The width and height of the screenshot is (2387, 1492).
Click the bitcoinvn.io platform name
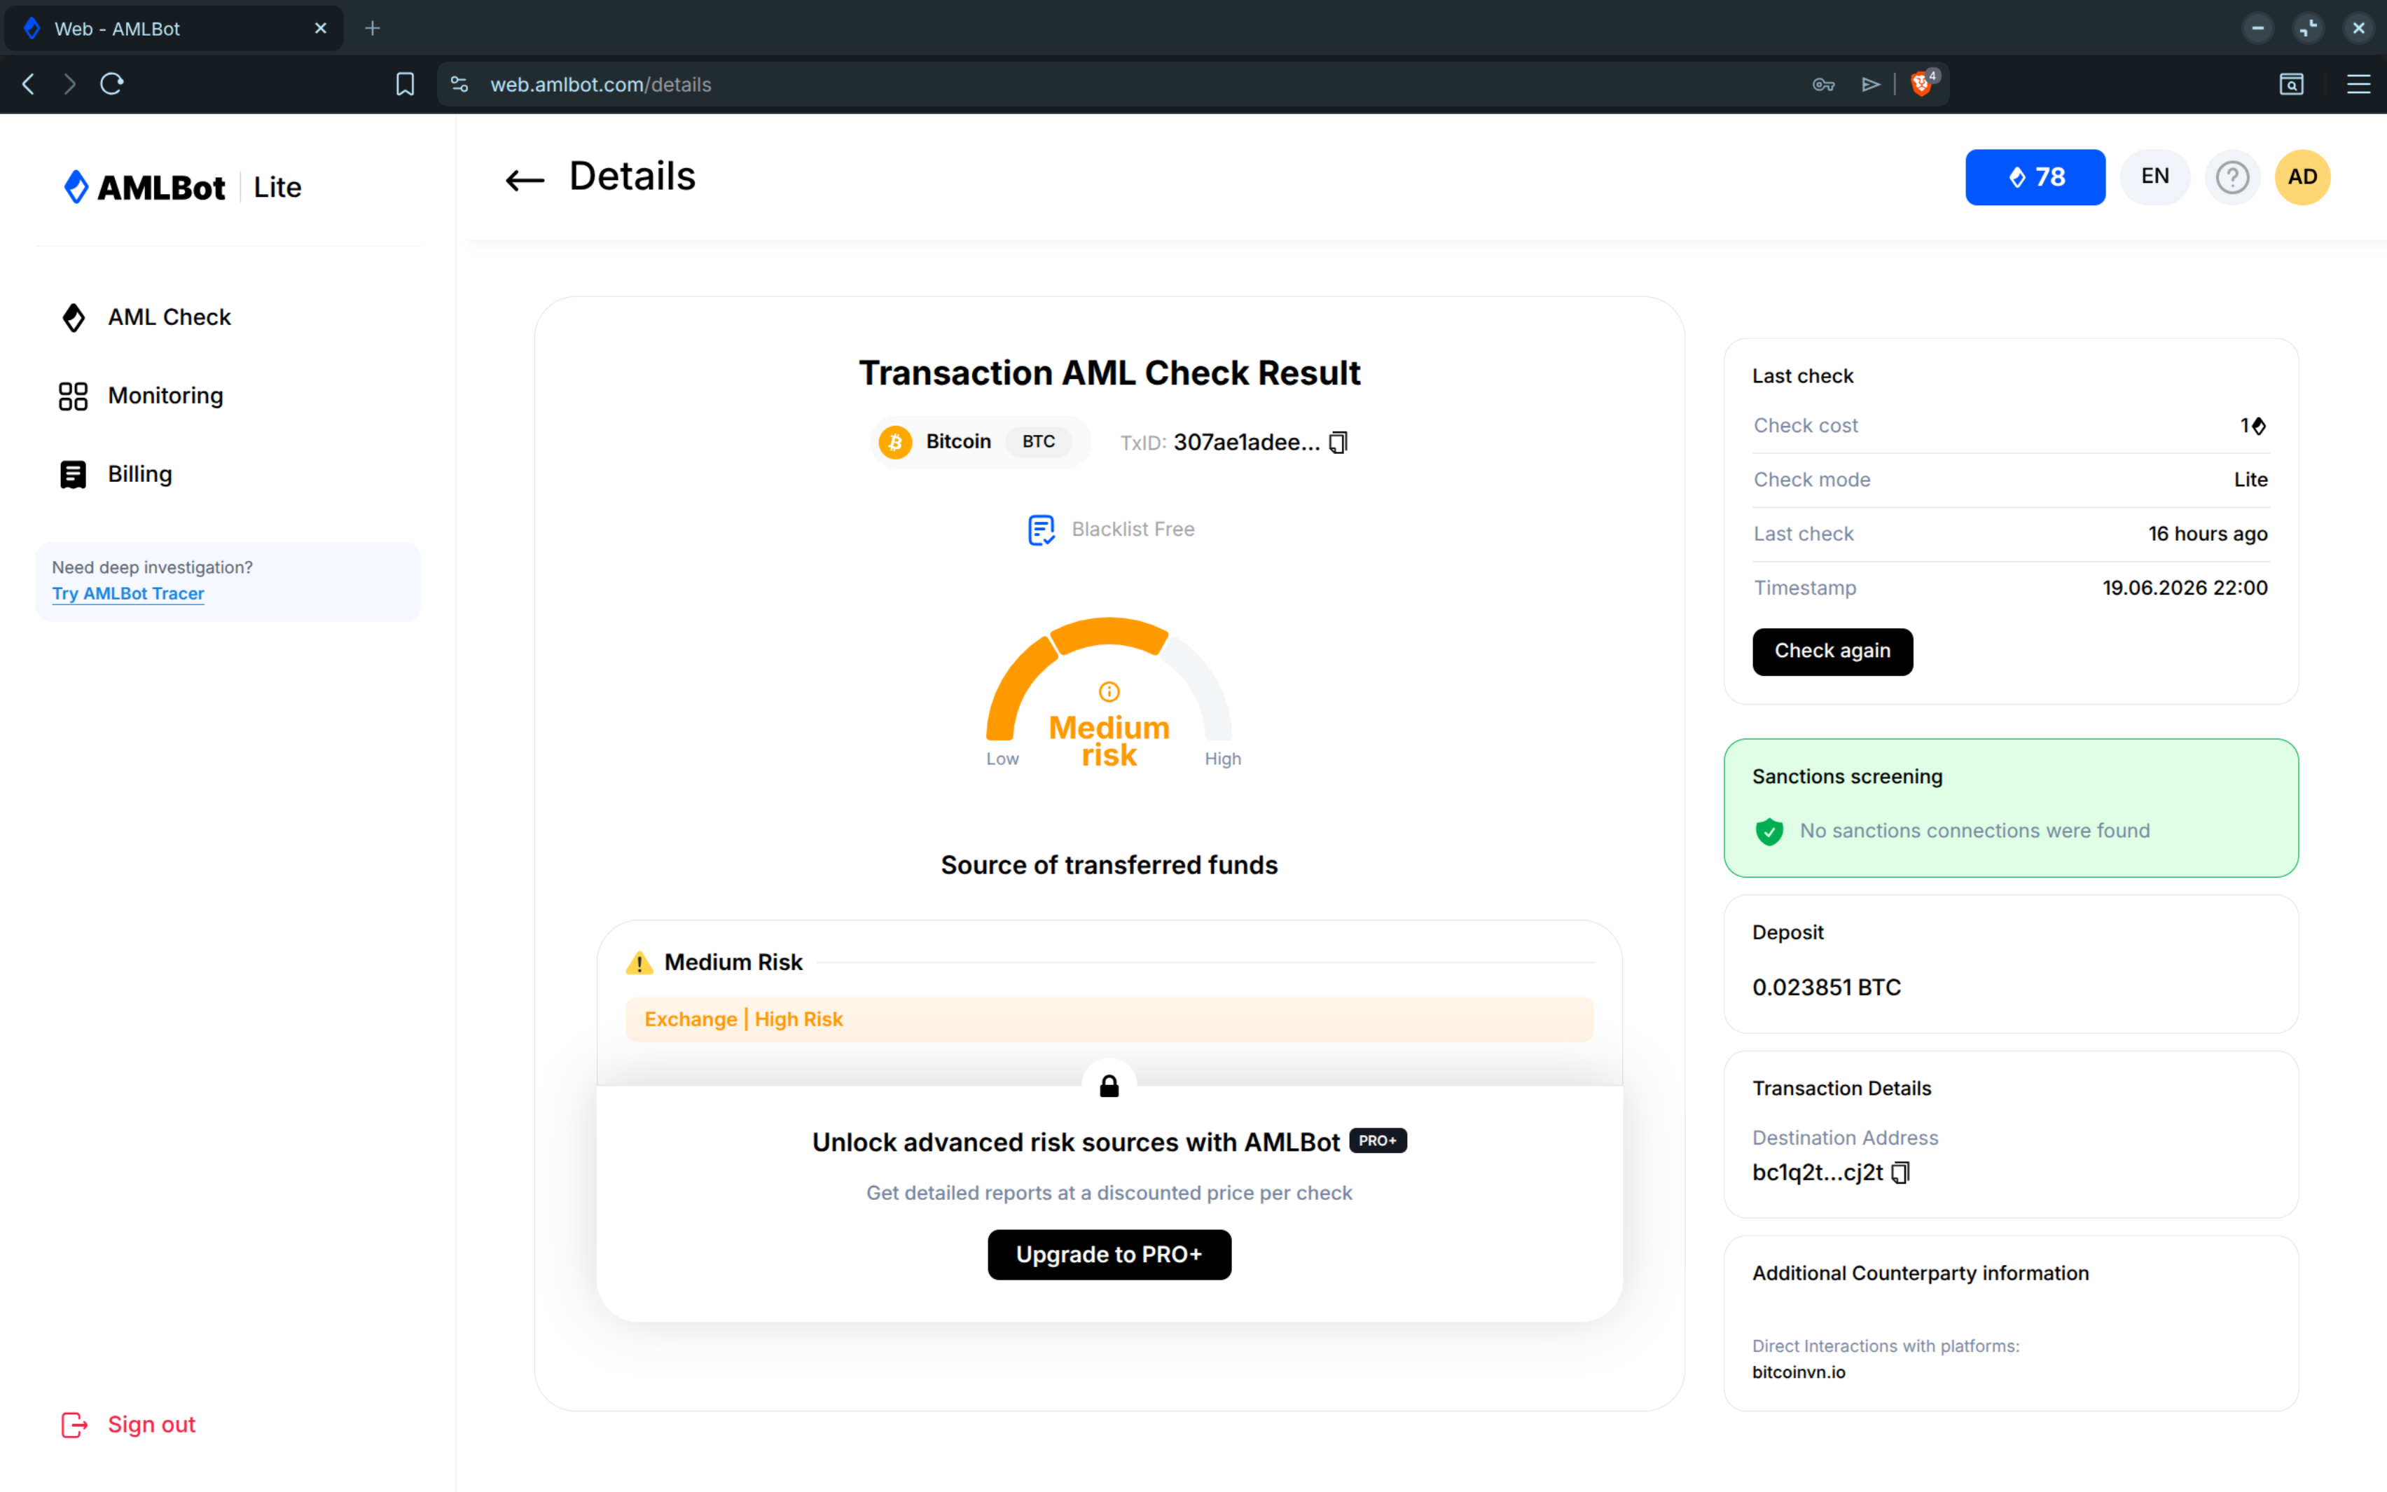click(1799, 1373)
